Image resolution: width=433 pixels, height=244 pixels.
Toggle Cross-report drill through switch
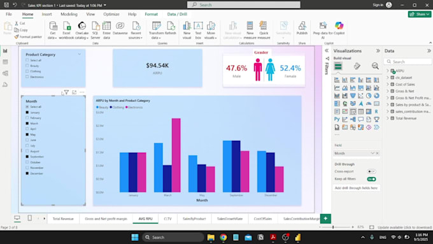point(371,171)
